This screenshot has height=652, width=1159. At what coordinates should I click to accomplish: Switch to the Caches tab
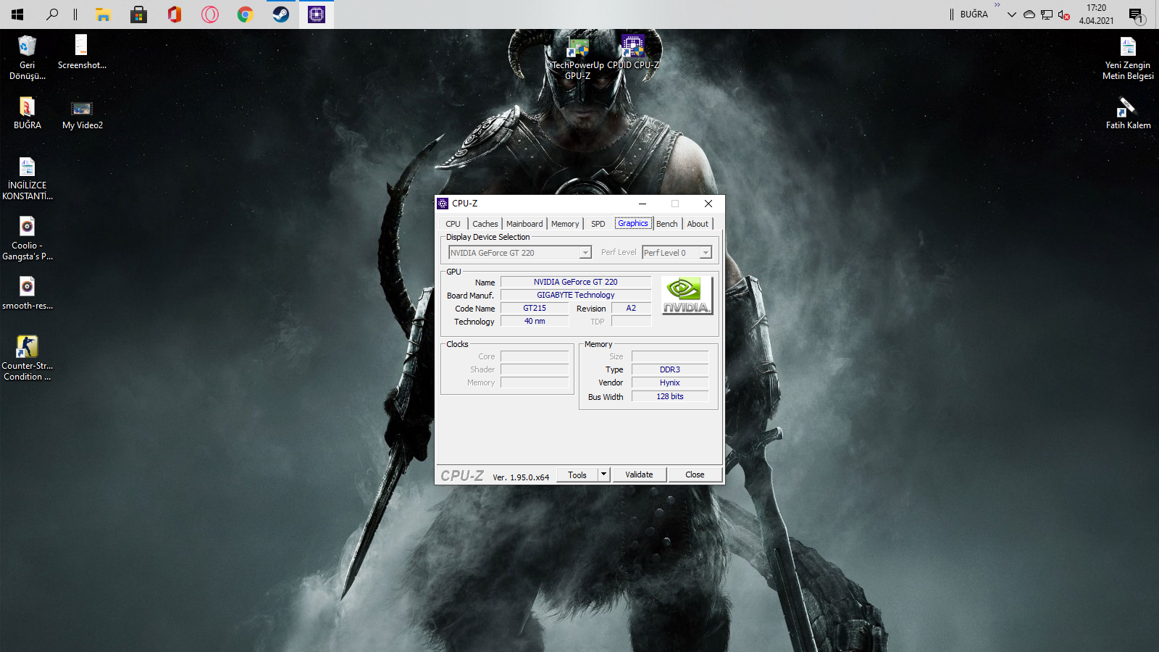pos(485,224)
